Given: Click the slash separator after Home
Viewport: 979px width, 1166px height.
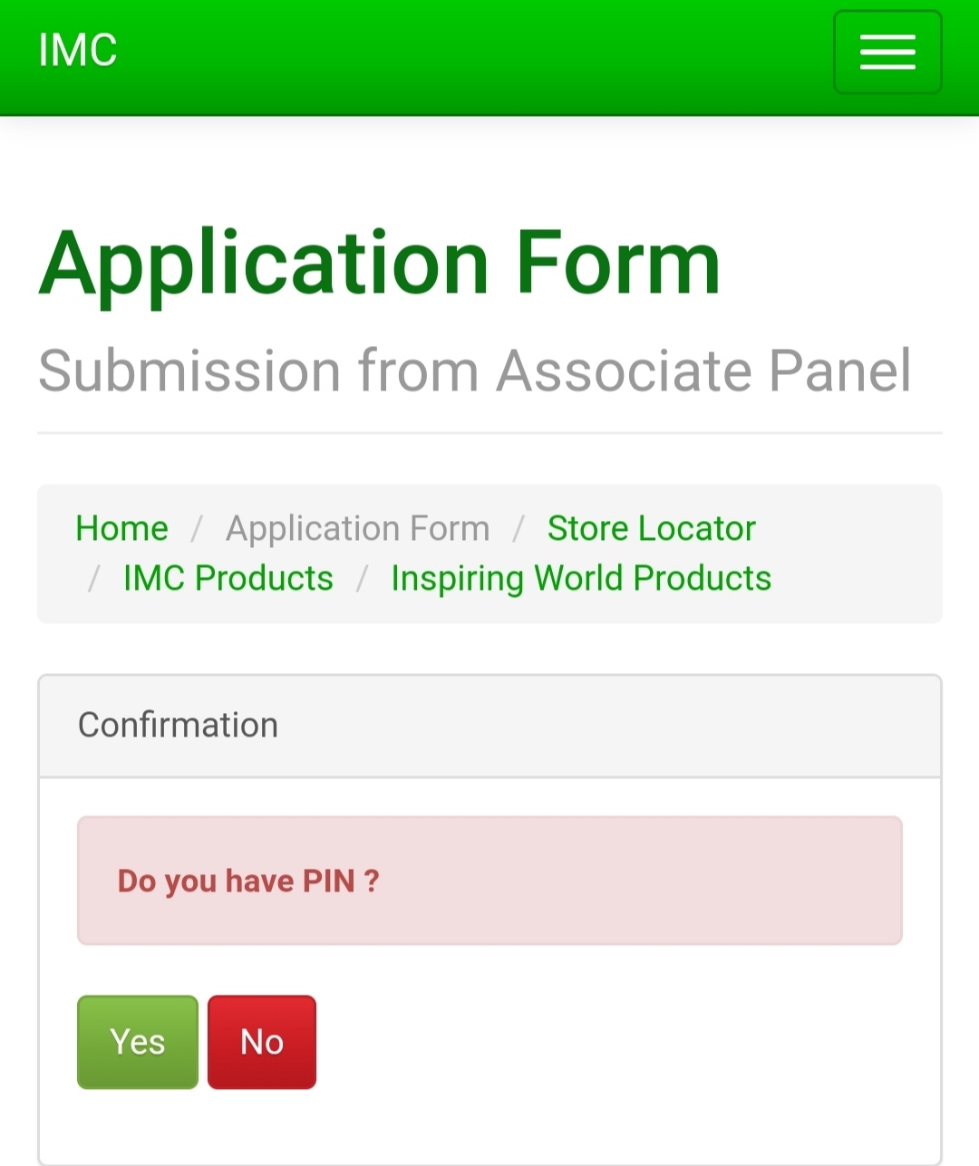Looking at the screenshot, I should pos(197,528).
